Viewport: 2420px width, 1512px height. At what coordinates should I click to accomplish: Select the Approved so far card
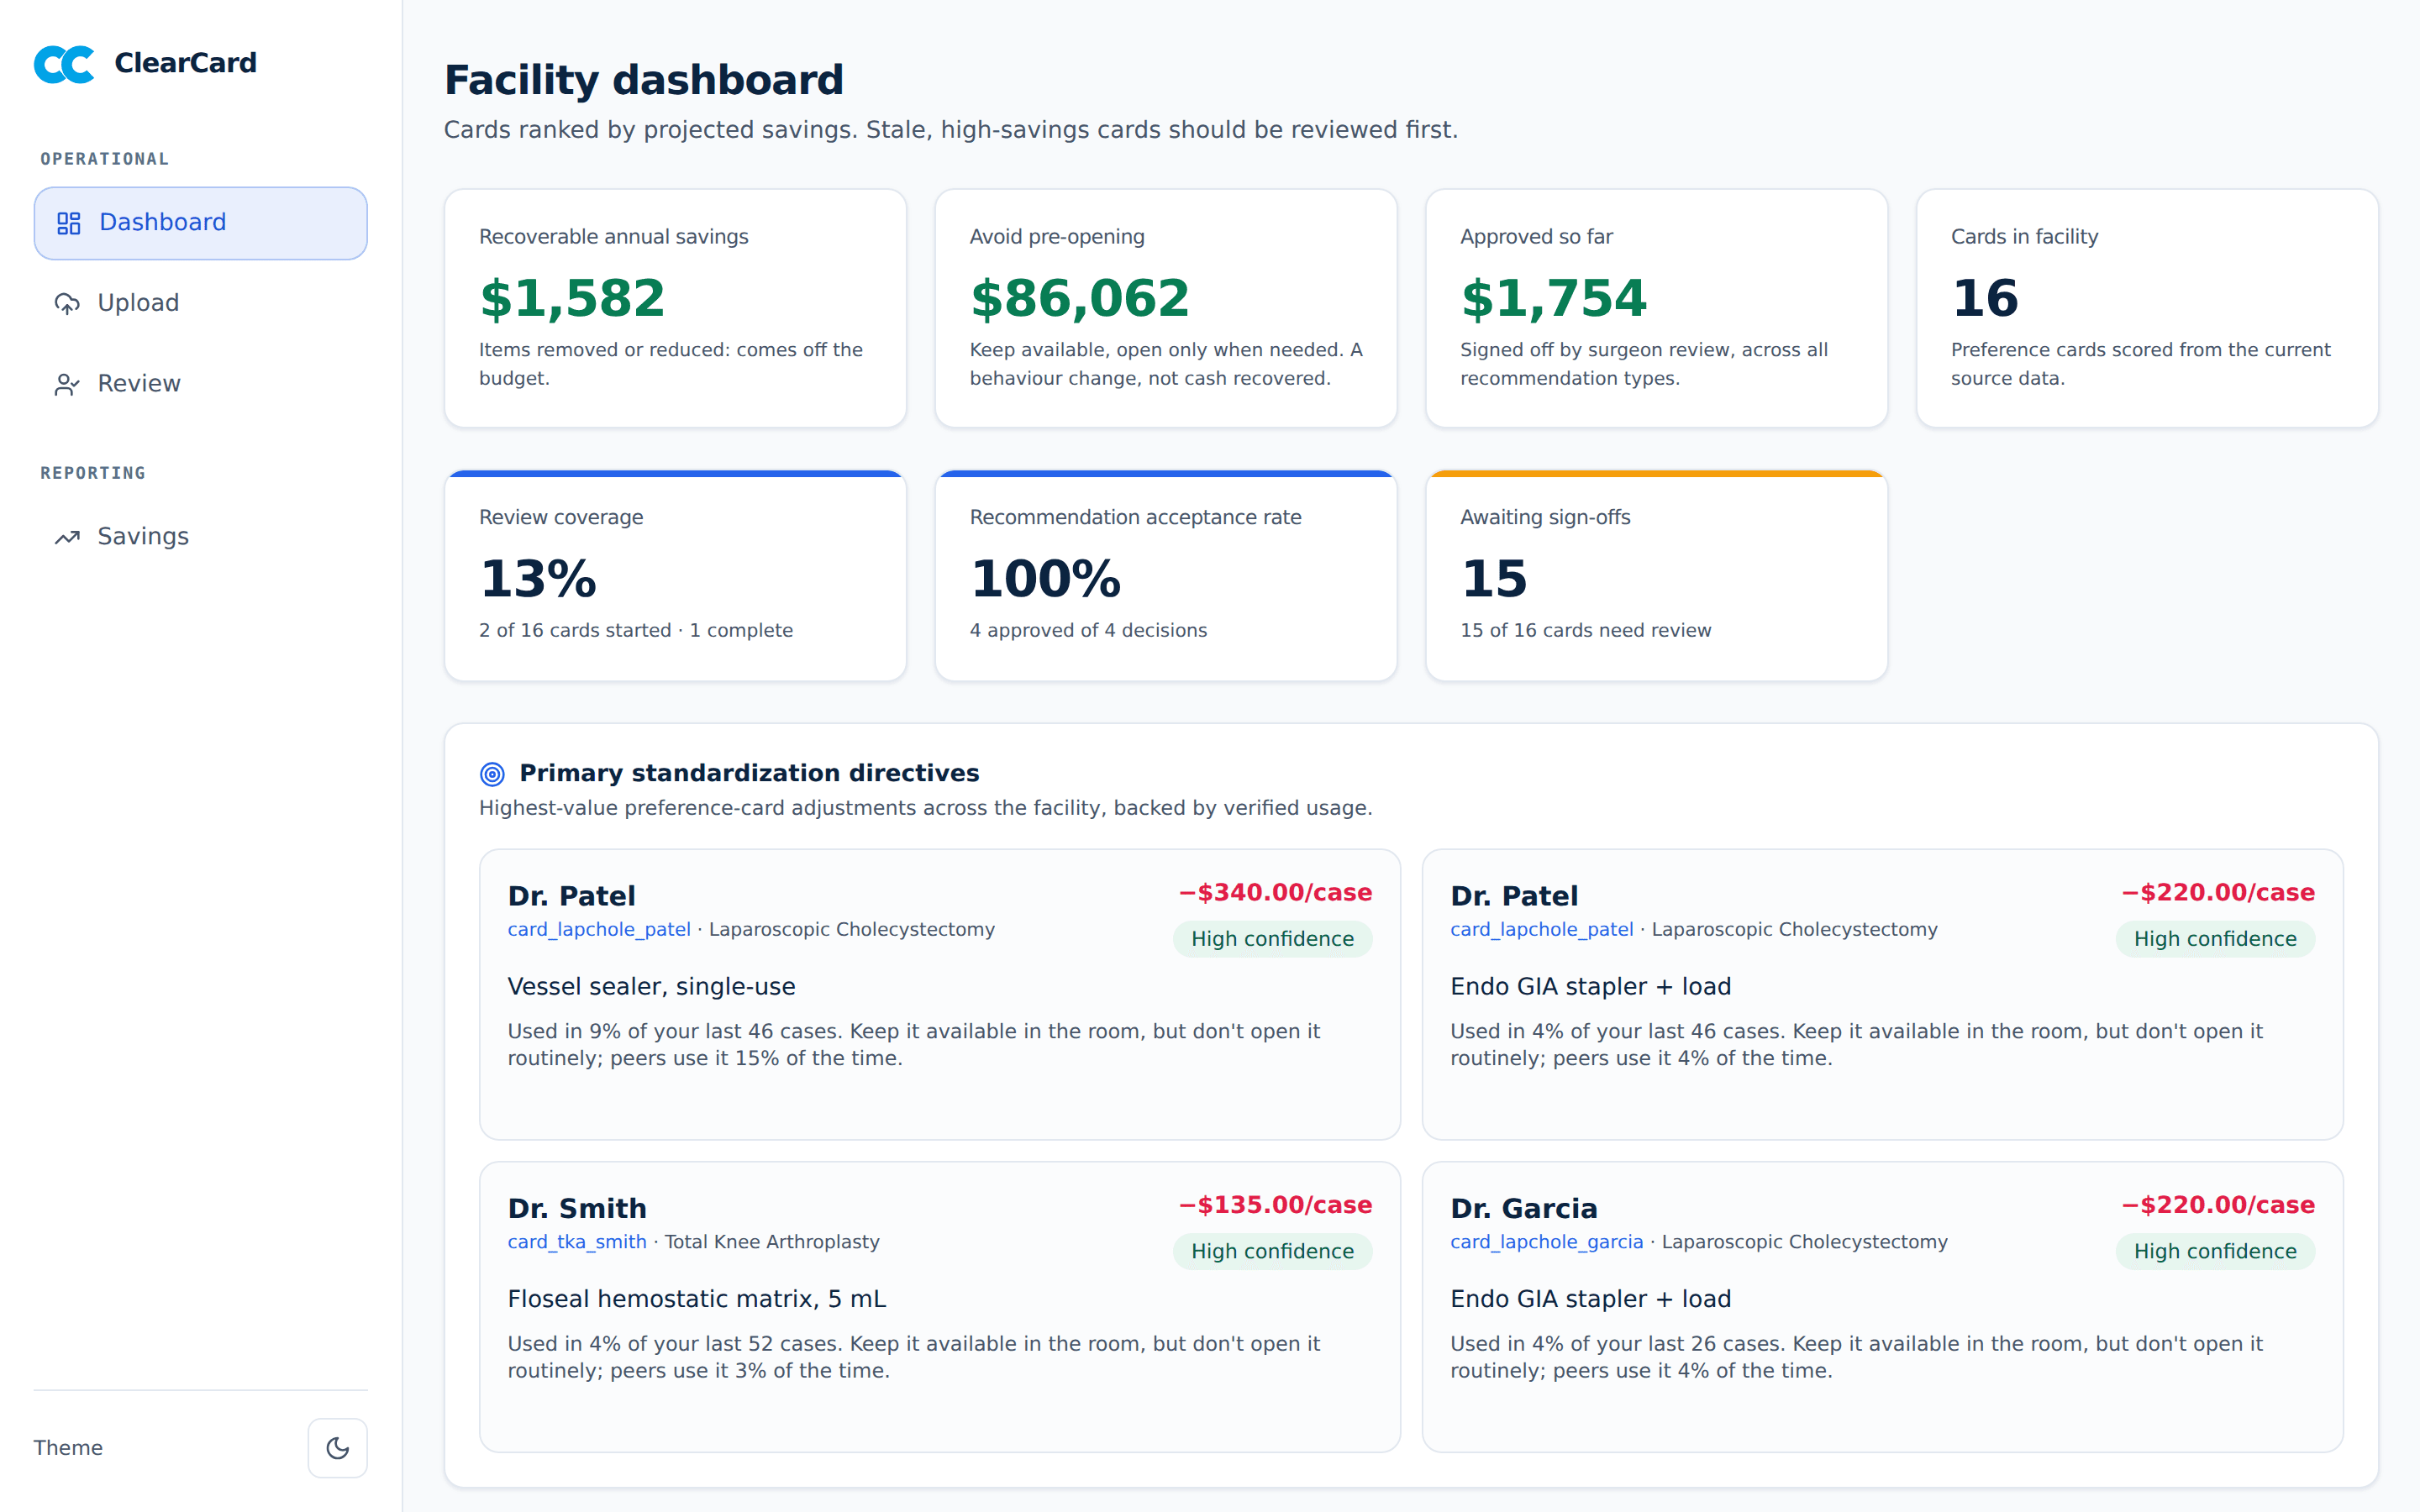click(1656, 308)
